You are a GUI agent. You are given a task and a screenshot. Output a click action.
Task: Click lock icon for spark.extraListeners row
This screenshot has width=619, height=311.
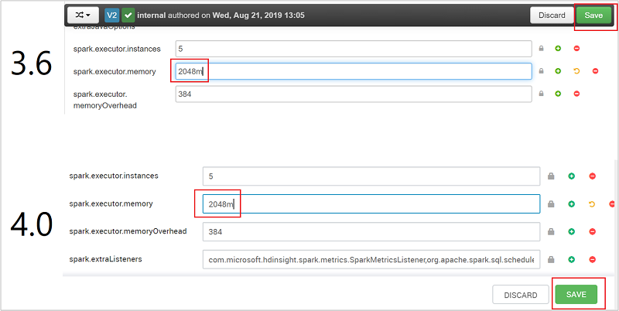click(551, 260)
